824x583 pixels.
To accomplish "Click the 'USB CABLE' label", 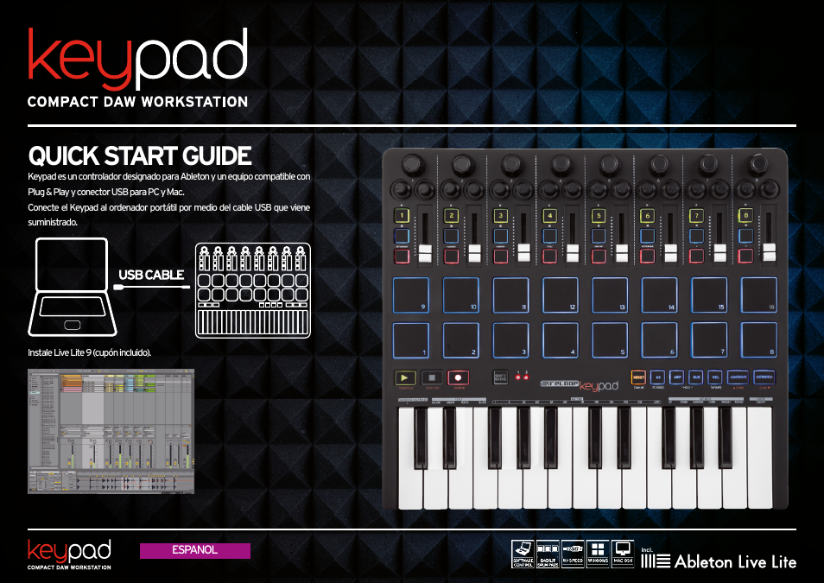I will 151,275.
